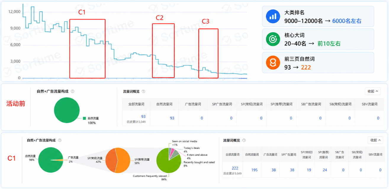Click the Seen on social media <1% label
Screen dimensions: 389x189
click(x=184, y=143)
